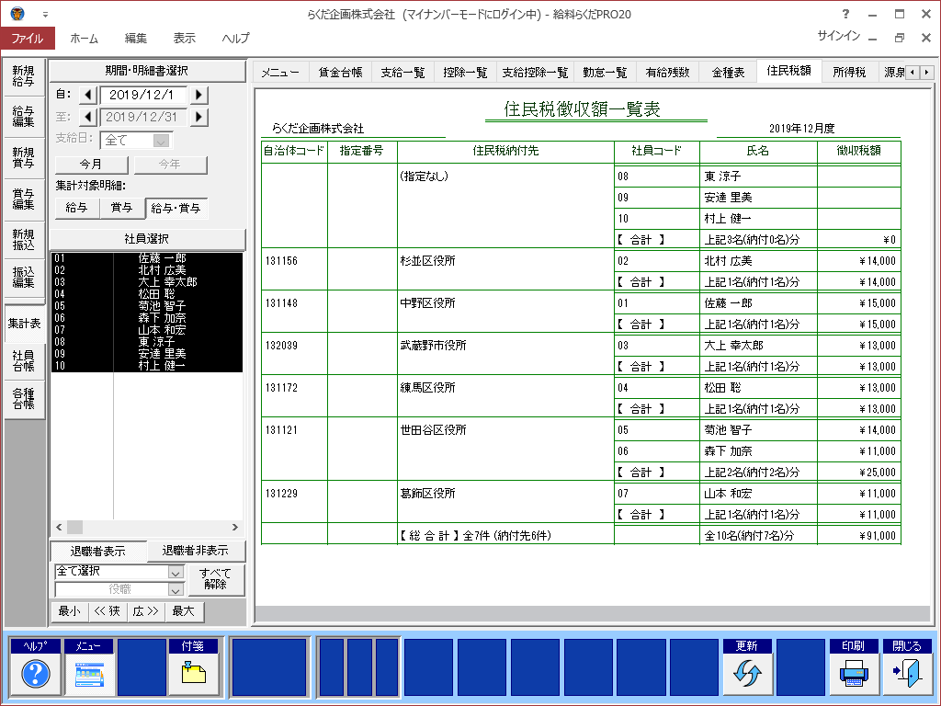Open 新規賞与 in left sidebar

[x=23, y=157]
